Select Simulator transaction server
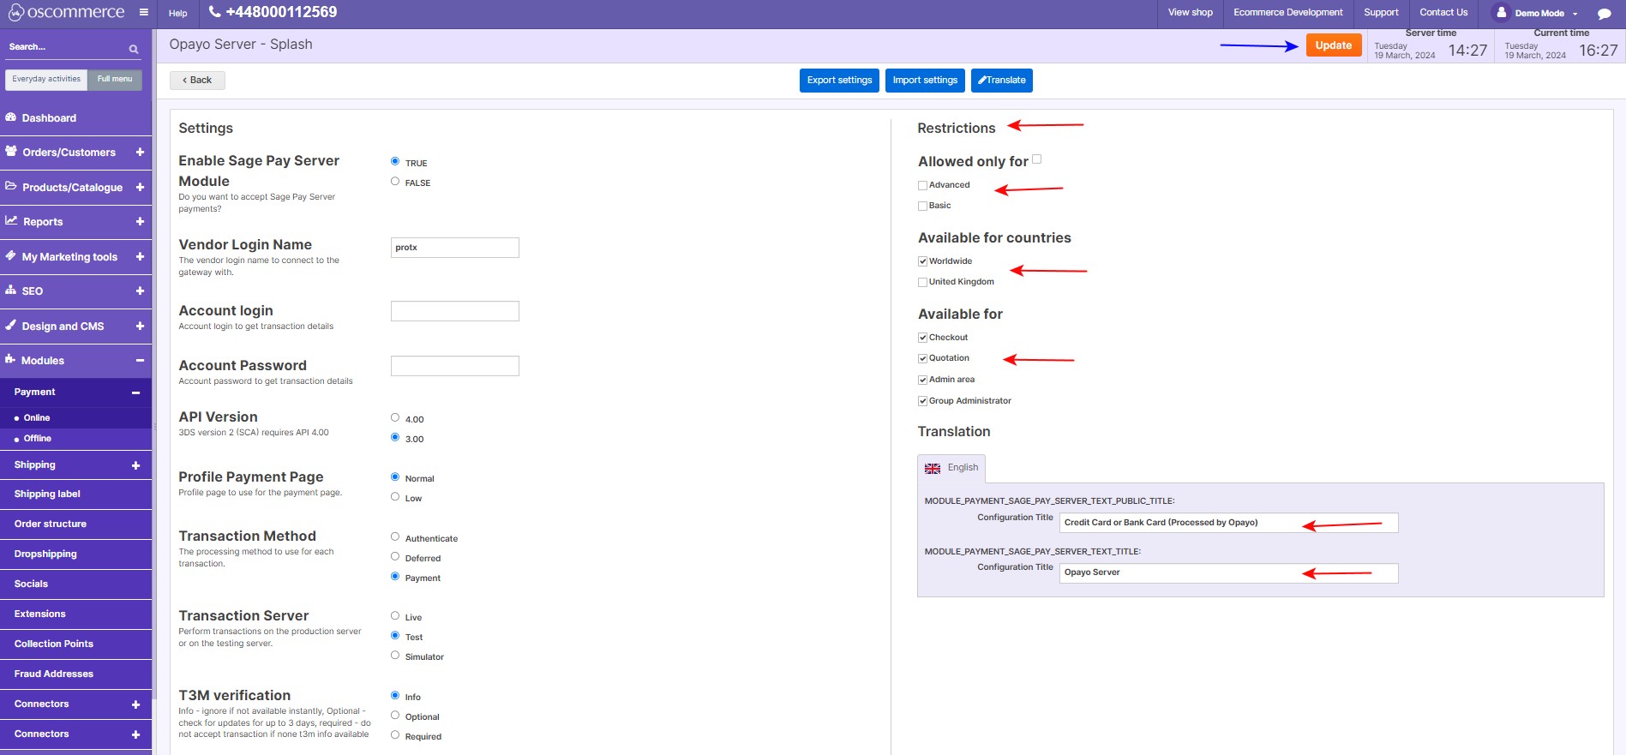Screen dimensions: 1626x755 pyautogui.click(x=395, y=655)
